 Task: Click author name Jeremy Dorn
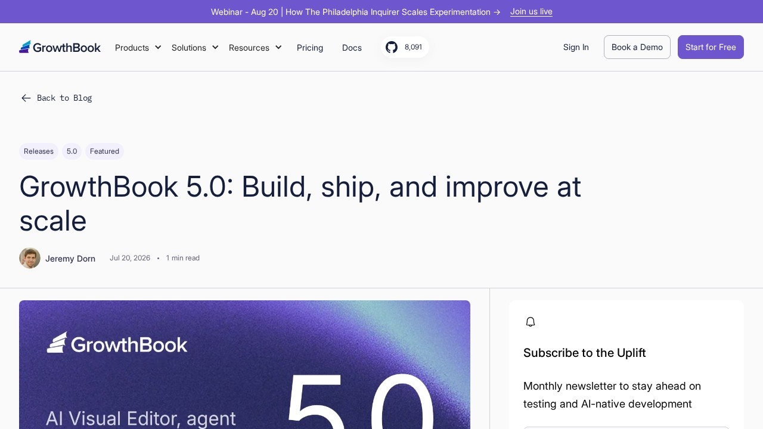(70, 259)
